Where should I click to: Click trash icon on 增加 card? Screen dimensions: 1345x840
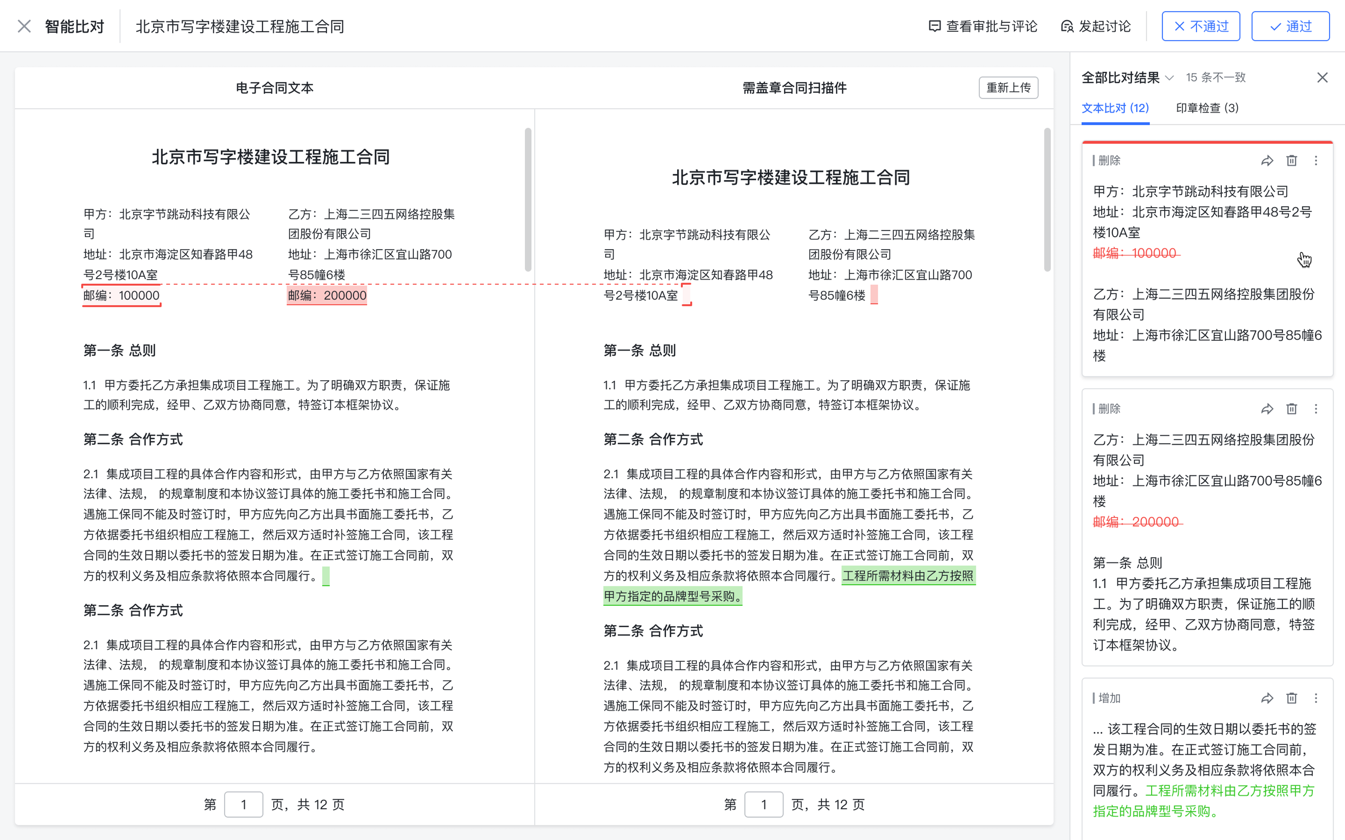pyautogui.click(x=1291, y=698)
